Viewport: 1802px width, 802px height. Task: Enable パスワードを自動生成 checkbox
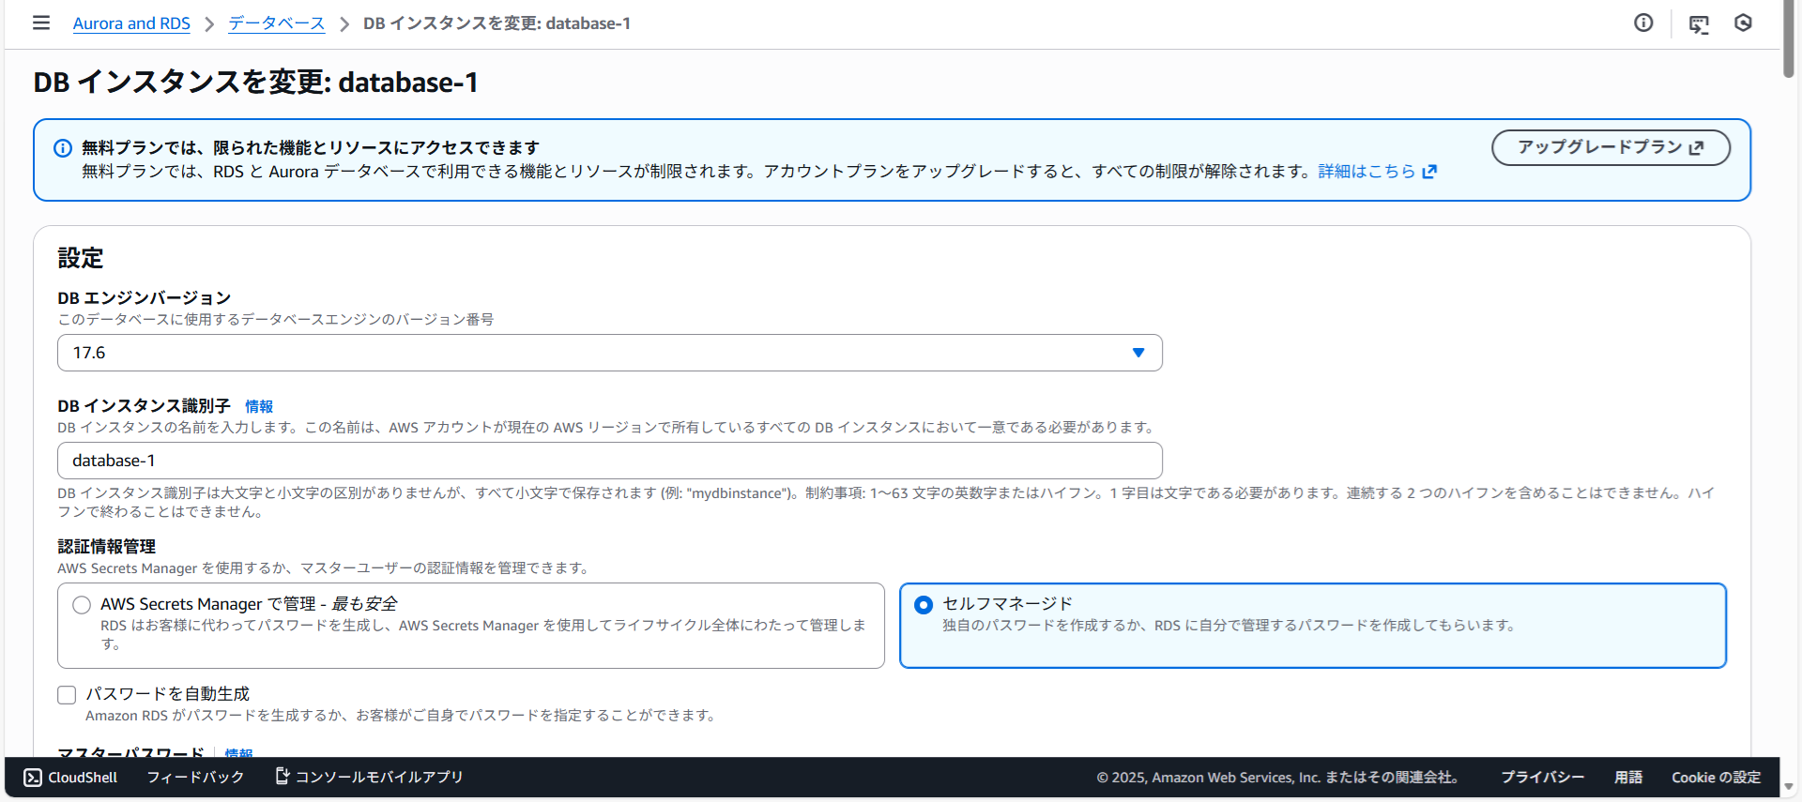pyautogui.click(x=67, y=695)
